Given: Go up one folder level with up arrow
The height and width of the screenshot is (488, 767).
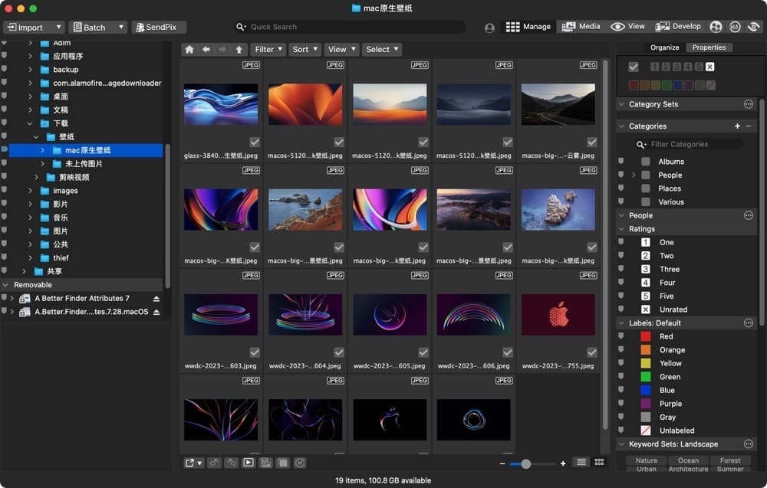Looking at the screenshot, I should pyautogui.click(x=239, y=49).
